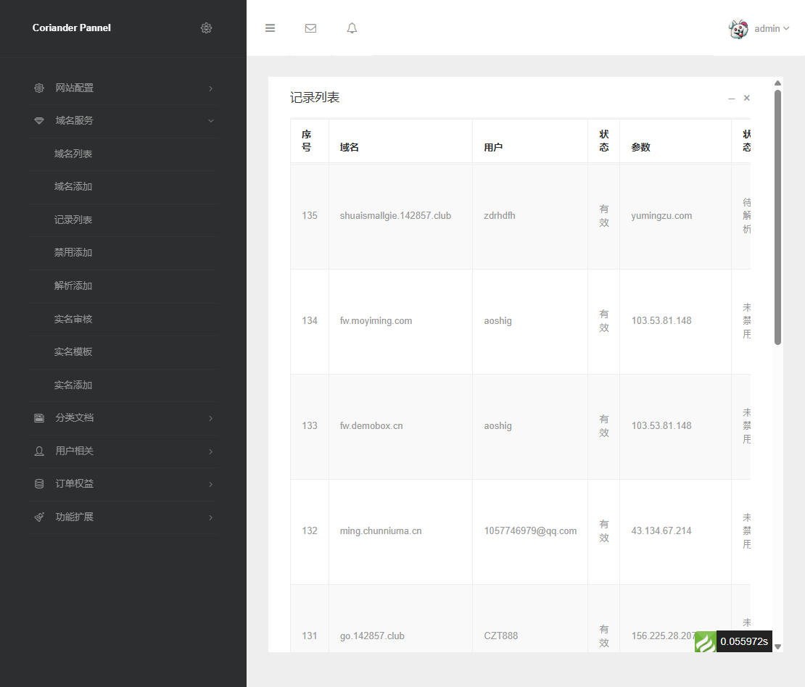Click the green speed badge icon
The width and height of the screenshot is (805, 687).
tap(705, 642)
